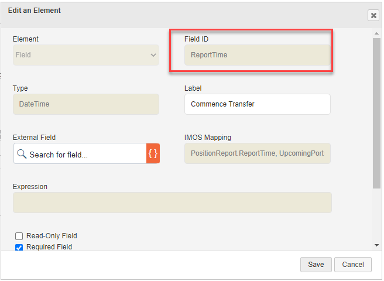The height and width of the screenshot is (281, 384).
Task: Click the Search for field text box
Action: pyautogui.click(x=85, y=155)
